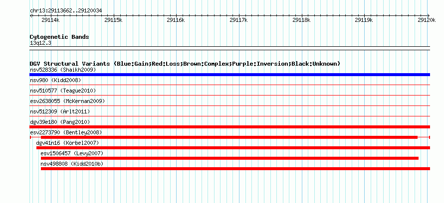The image size is (444, 203).
Task: Click the 29117k ruler tick label
Action: pos(238,20)
